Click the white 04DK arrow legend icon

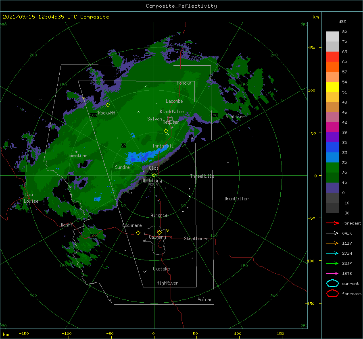pyautogui.click(x=332, y=233)
